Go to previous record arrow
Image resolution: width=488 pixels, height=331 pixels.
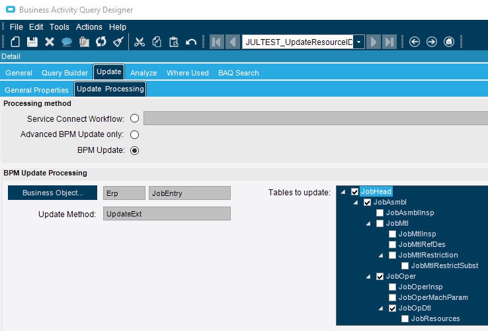click(x=232, y=42)
